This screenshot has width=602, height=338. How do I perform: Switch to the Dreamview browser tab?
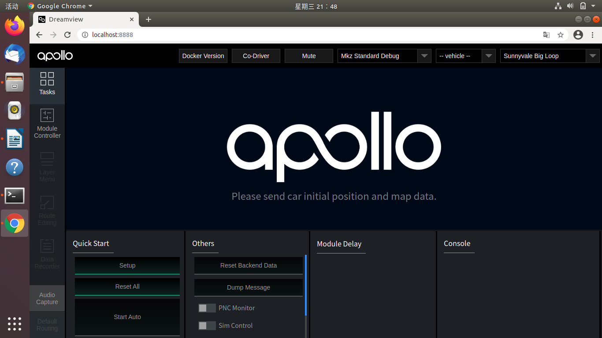pos(79,19)
